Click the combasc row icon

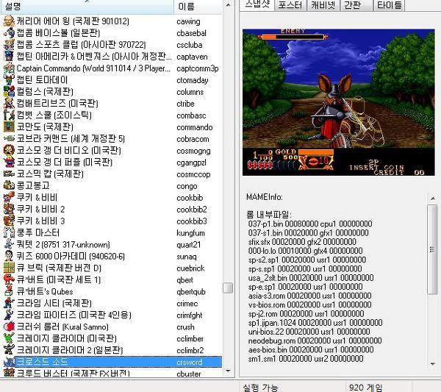tap(9, 115)
